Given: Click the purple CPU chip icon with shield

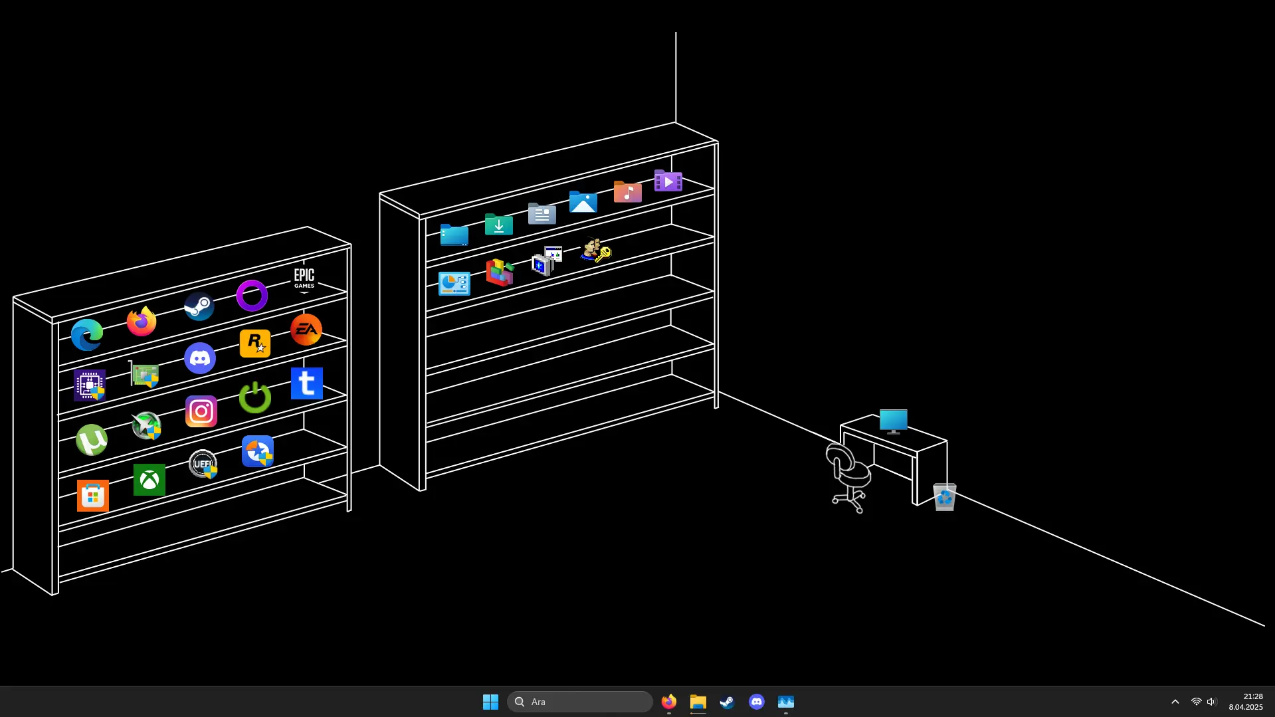Looking at the screenshot, I should pyautogui.click(x=90, y=385).
